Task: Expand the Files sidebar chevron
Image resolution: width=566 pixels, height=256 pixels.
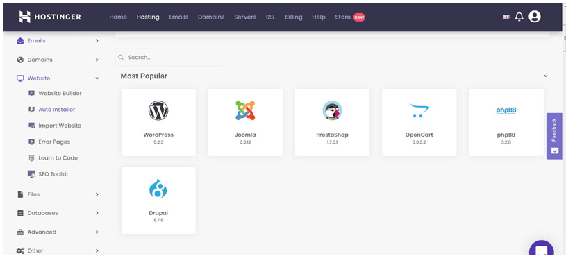Action: [97, 194]
